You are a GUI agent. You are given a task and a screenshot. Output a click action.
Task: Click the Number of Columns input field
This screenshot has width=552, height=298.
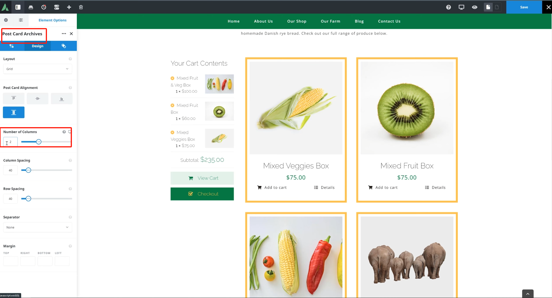tap(10, 142)
